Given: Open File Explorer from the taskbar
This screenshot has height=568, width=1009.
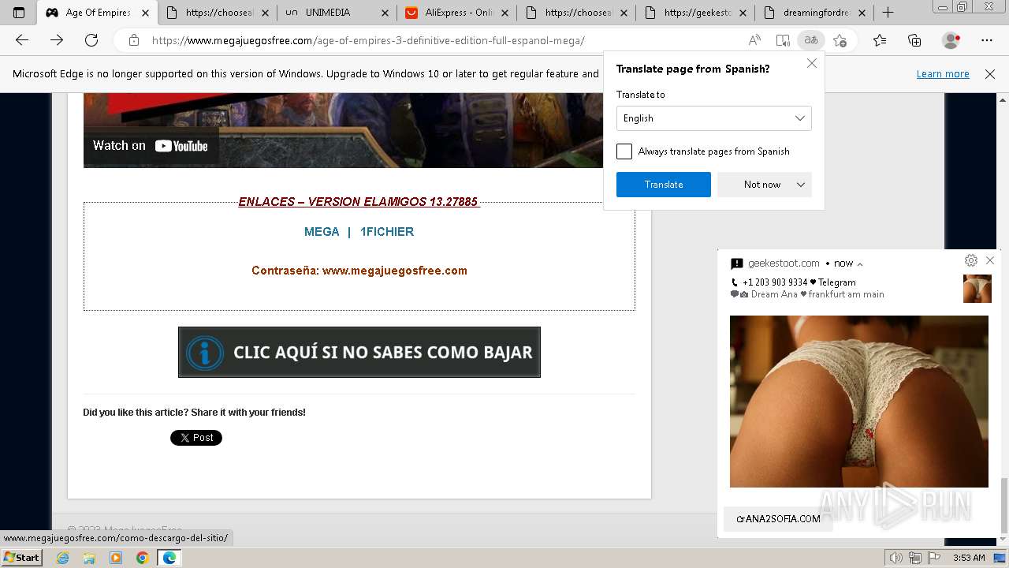Looking at the screenshot, I should pyautogui.click(x=89, y=558).
